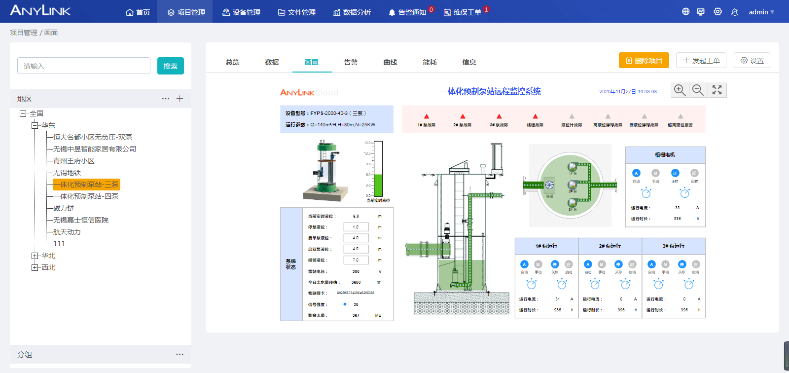Screen dimensions: 789x373
Task: Switch to the 告警 tab
Action: coord(351,62)
